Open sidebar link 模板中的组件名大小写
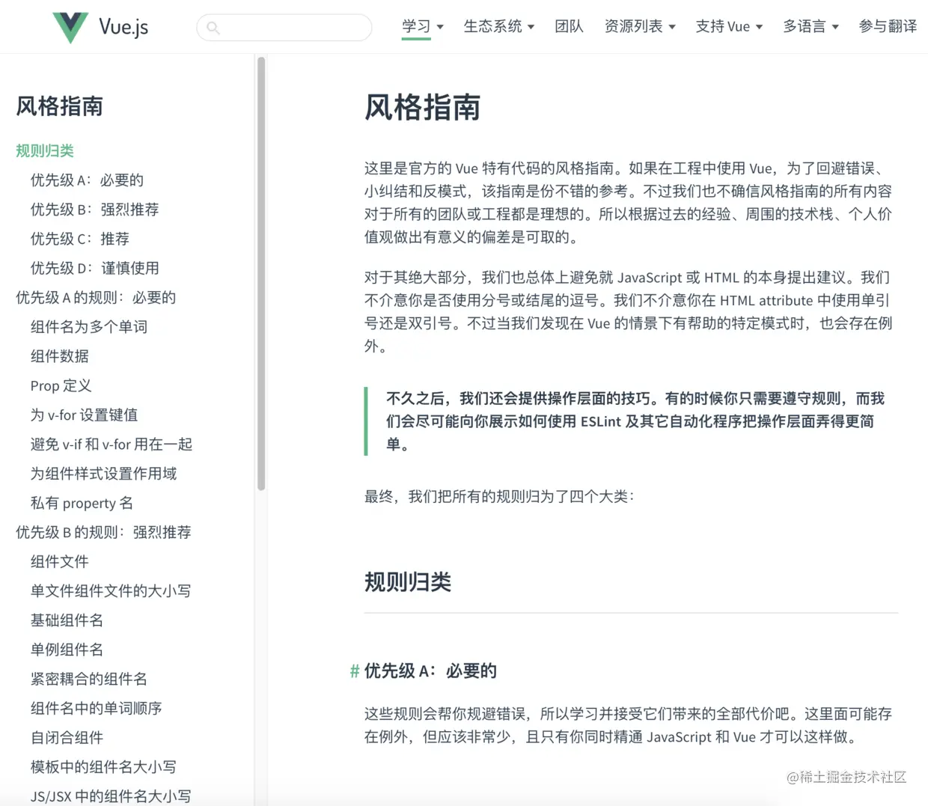 click(103, 766)
